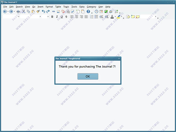The width and height of the screenshot is (176, 132).
Task: Open the Go menu
Action: [x=34, y=7]
